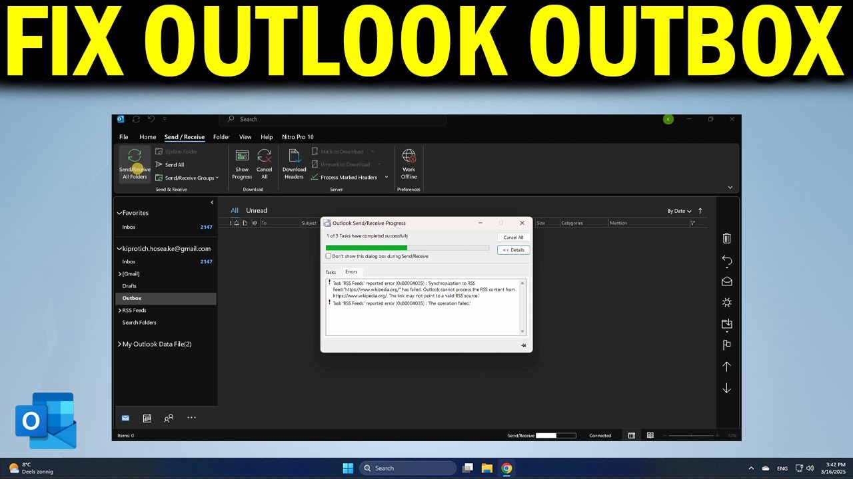Click the undo arrow in title bar

click(x=151, y=119)
